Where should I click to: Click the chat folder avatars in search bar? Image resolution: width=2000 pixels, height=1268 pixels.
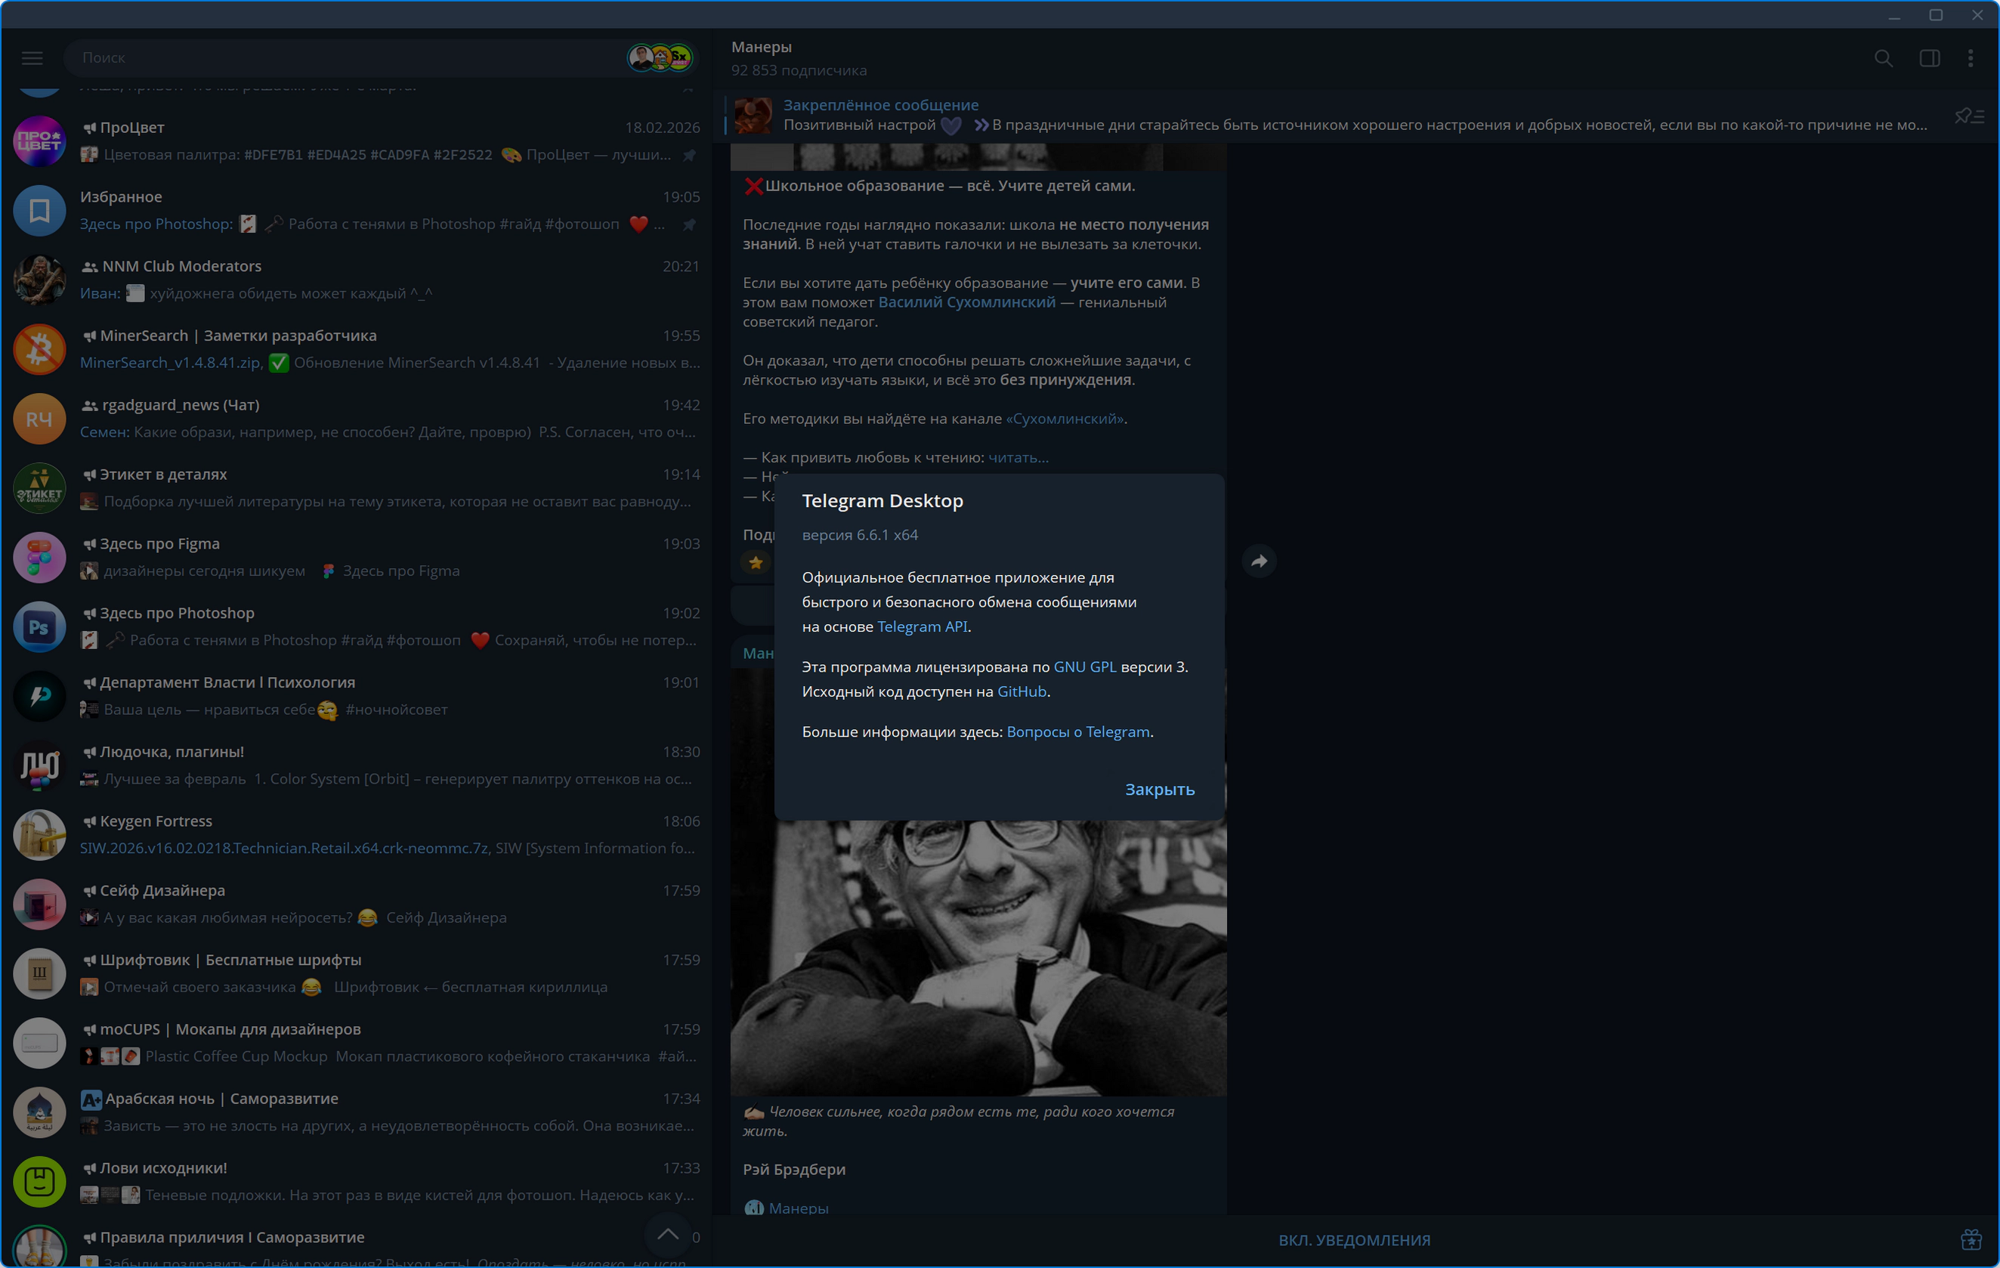click(x=660, y=57)
